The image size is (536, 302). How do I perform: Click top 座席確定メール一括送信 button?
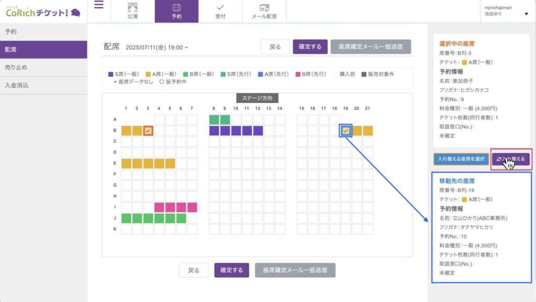(370, 47)
